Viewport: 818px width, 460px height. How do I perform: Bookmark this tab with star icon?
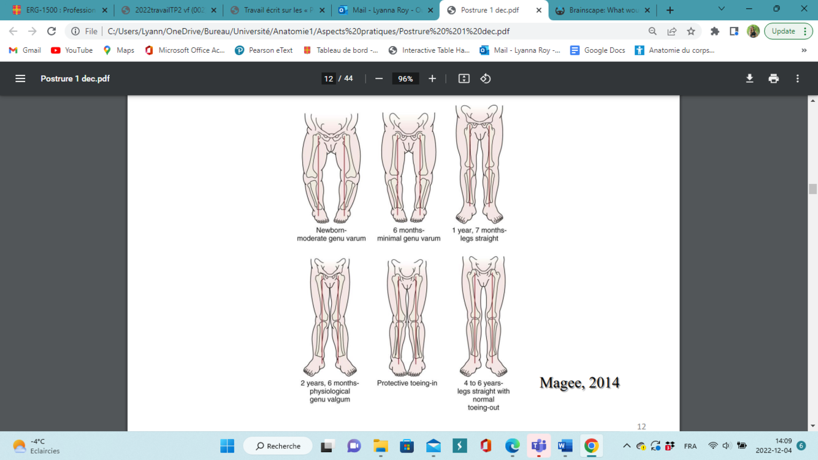691,31
